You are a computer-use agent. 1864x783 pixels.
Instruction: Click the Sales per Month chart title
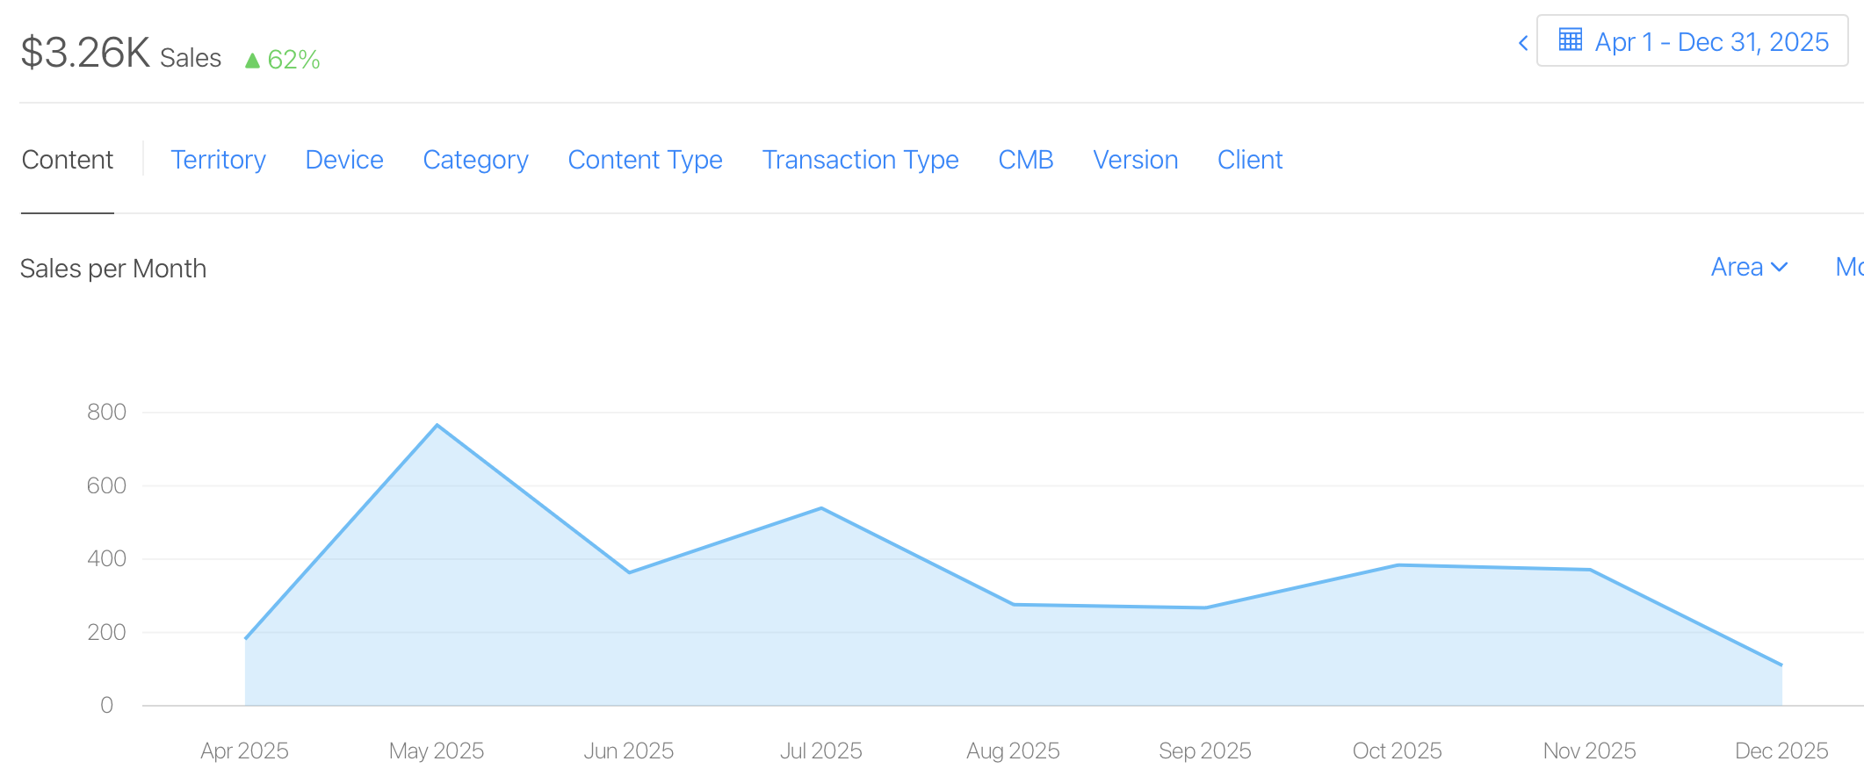click(x=113, y=269)
